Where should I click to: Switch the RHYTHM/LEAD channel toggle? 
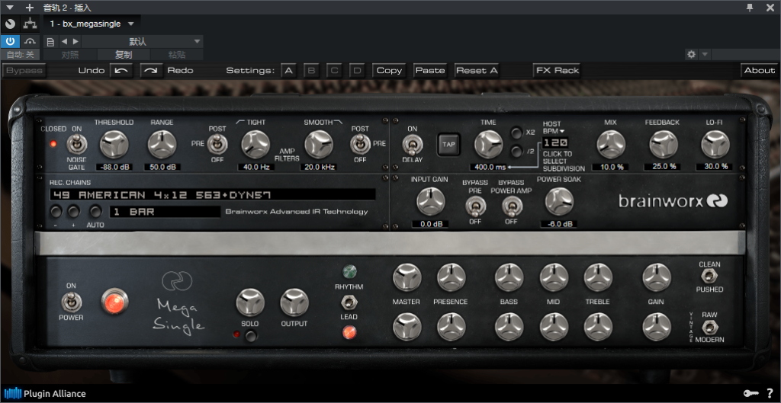pyautogui.click(x=349, y=302)
